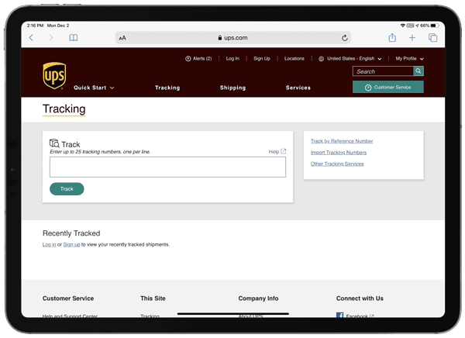
Task: Click the Sign Up header link
Action: [x=262, y=58]
